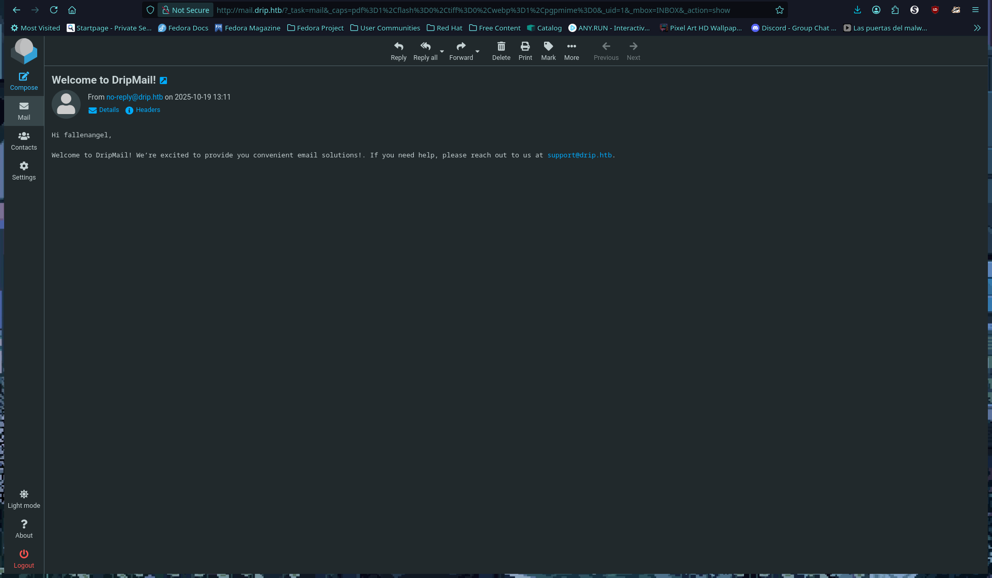The width and height of the screenshot is (992, 578).
Task: Open Fedora Docs bookmark
Action: pos(183,28)
